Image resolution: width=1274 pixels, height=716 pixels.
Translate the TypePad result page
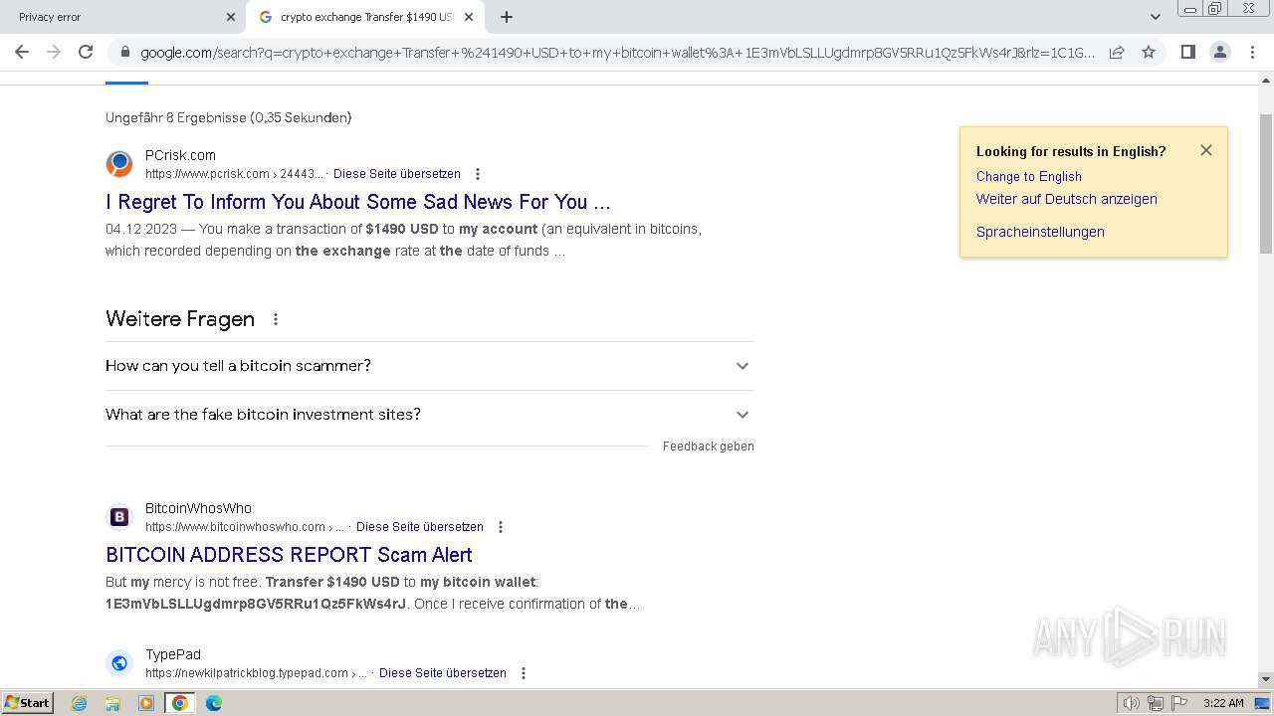coord(443,673)
